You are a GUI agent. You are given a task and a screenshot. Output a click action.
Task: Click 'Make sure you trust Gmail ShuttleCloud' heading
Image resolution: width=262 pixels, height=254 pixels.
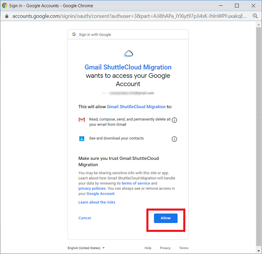[118, 161]
